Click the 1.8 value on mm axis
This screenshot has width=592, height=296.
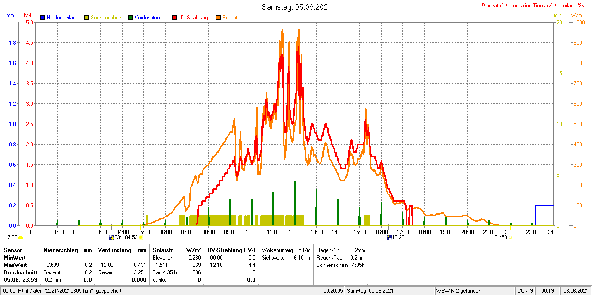coord(12,42)
